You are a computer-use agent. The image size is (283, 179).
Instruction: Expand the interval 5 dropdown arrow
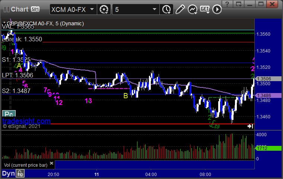[x=154, y=9]
